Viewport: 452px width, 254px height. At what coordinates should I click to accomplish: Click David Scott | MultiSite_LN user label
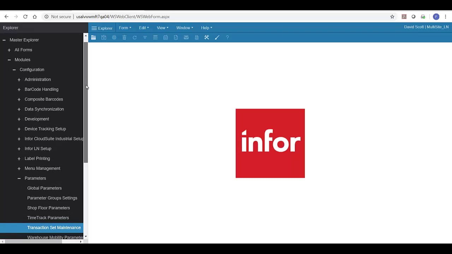[426, 27]
